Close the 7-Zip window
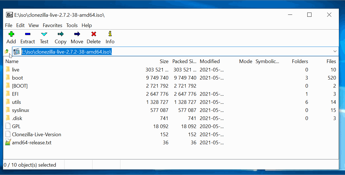345x175 pixels. point(329,15)
